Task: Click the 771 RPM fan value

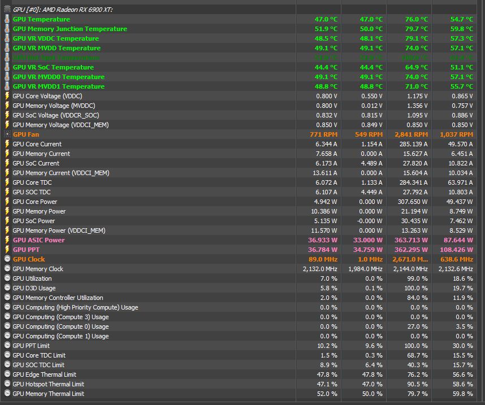Action: tap(323, 134)
